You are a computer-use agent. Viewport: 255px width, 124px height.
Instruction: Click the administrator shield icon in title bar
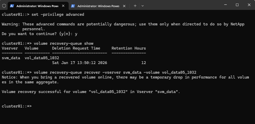[4, 6]
